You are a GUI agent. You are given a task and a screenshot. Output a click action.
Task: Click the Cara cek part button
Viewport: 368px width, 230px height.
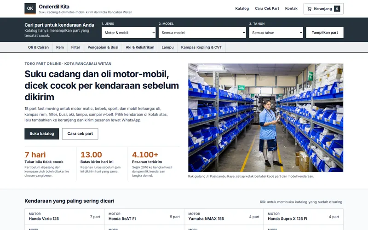point(80,134)
